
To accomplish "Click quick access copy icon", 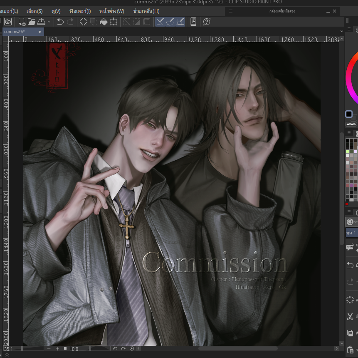I will (350, 333).
